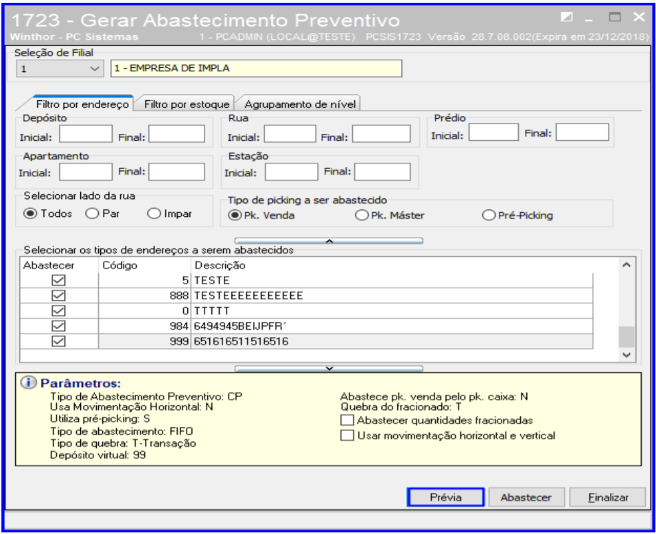Collapse filter panel with the up chevron bar
656x534 pixels.
(x=329, y=241)
